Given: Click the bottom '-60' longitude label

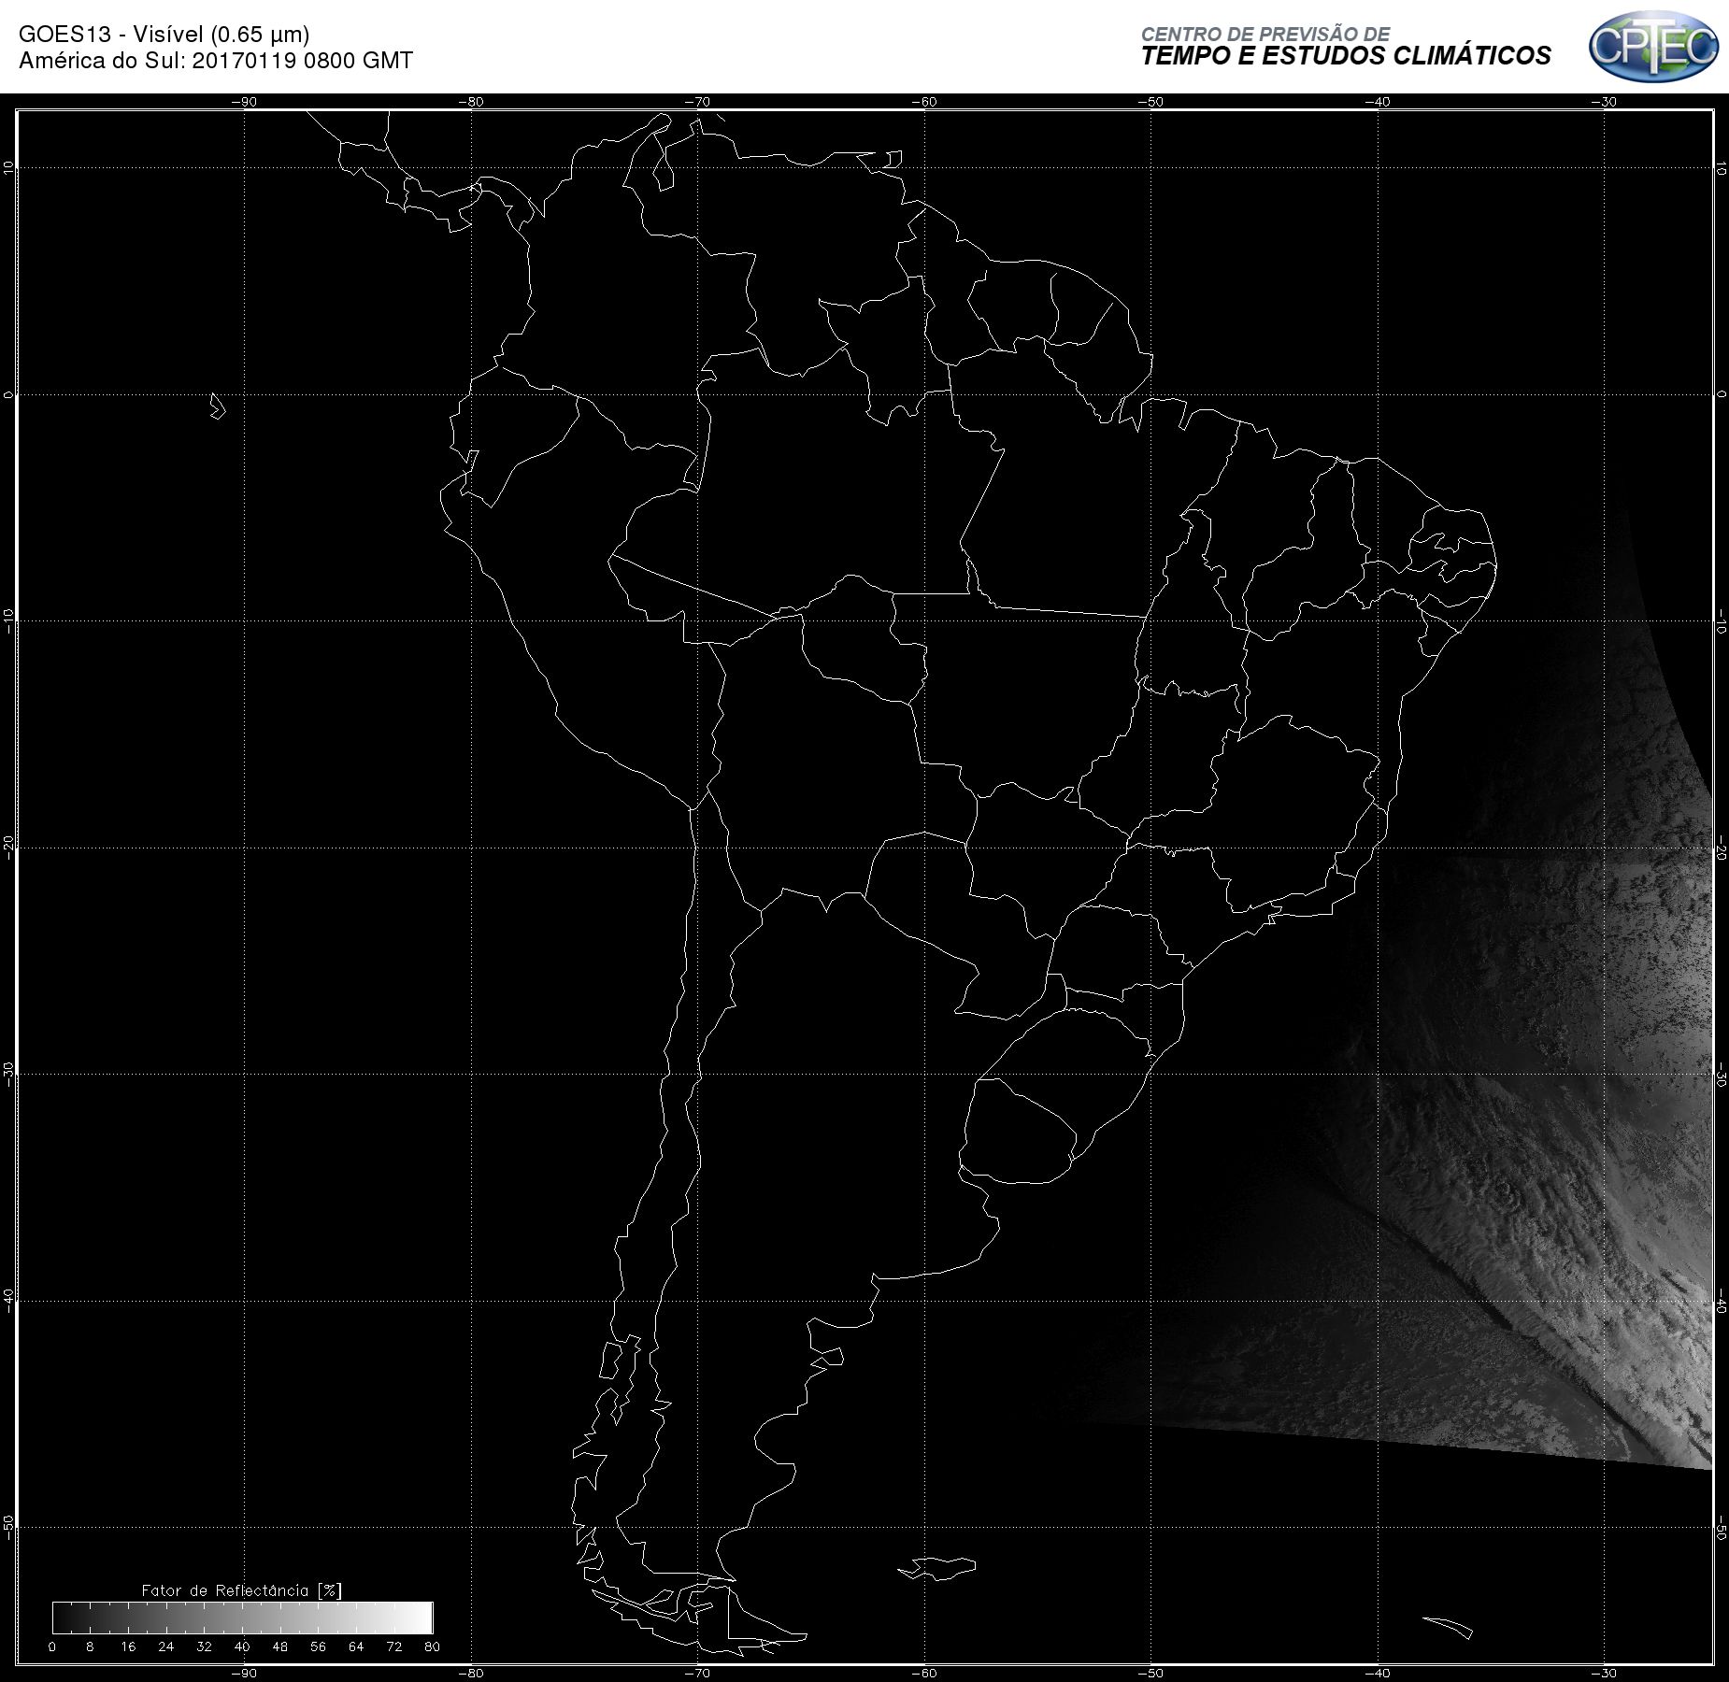Looking at the screenshot, I should 924,1673.
